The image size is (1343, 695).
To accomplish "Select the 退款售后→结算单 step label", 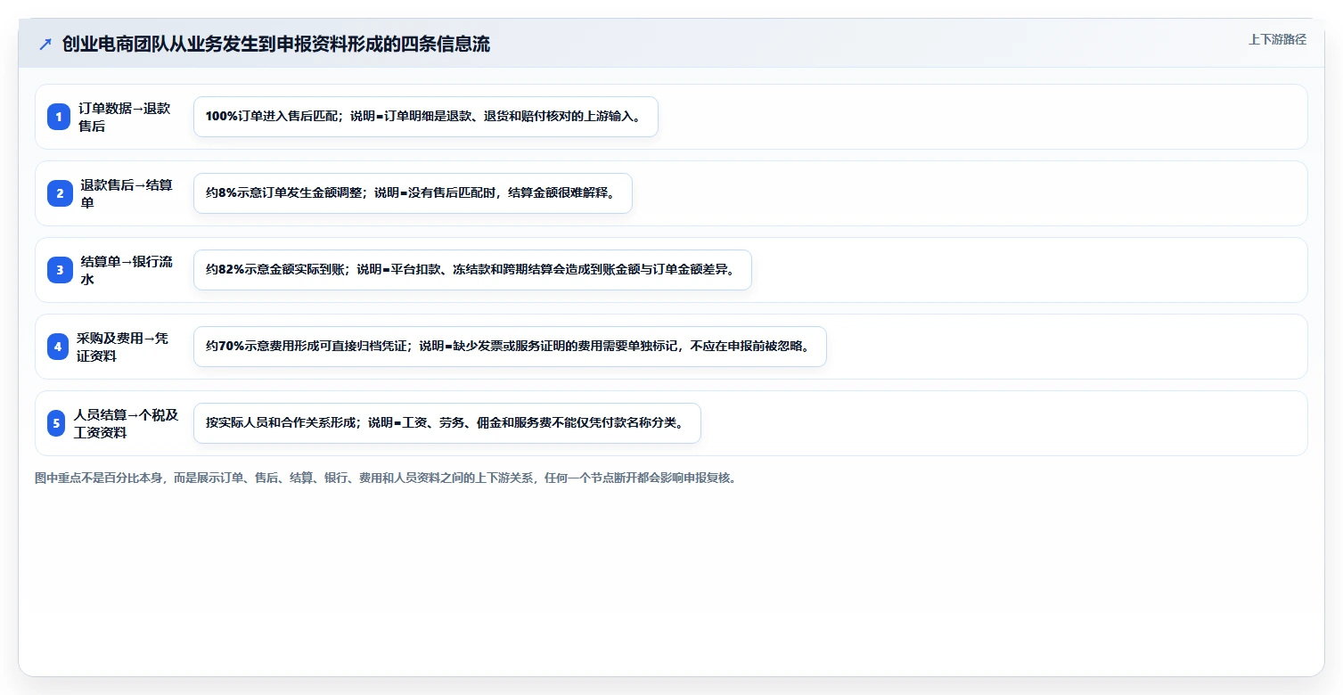I will [x=127, y=193].
